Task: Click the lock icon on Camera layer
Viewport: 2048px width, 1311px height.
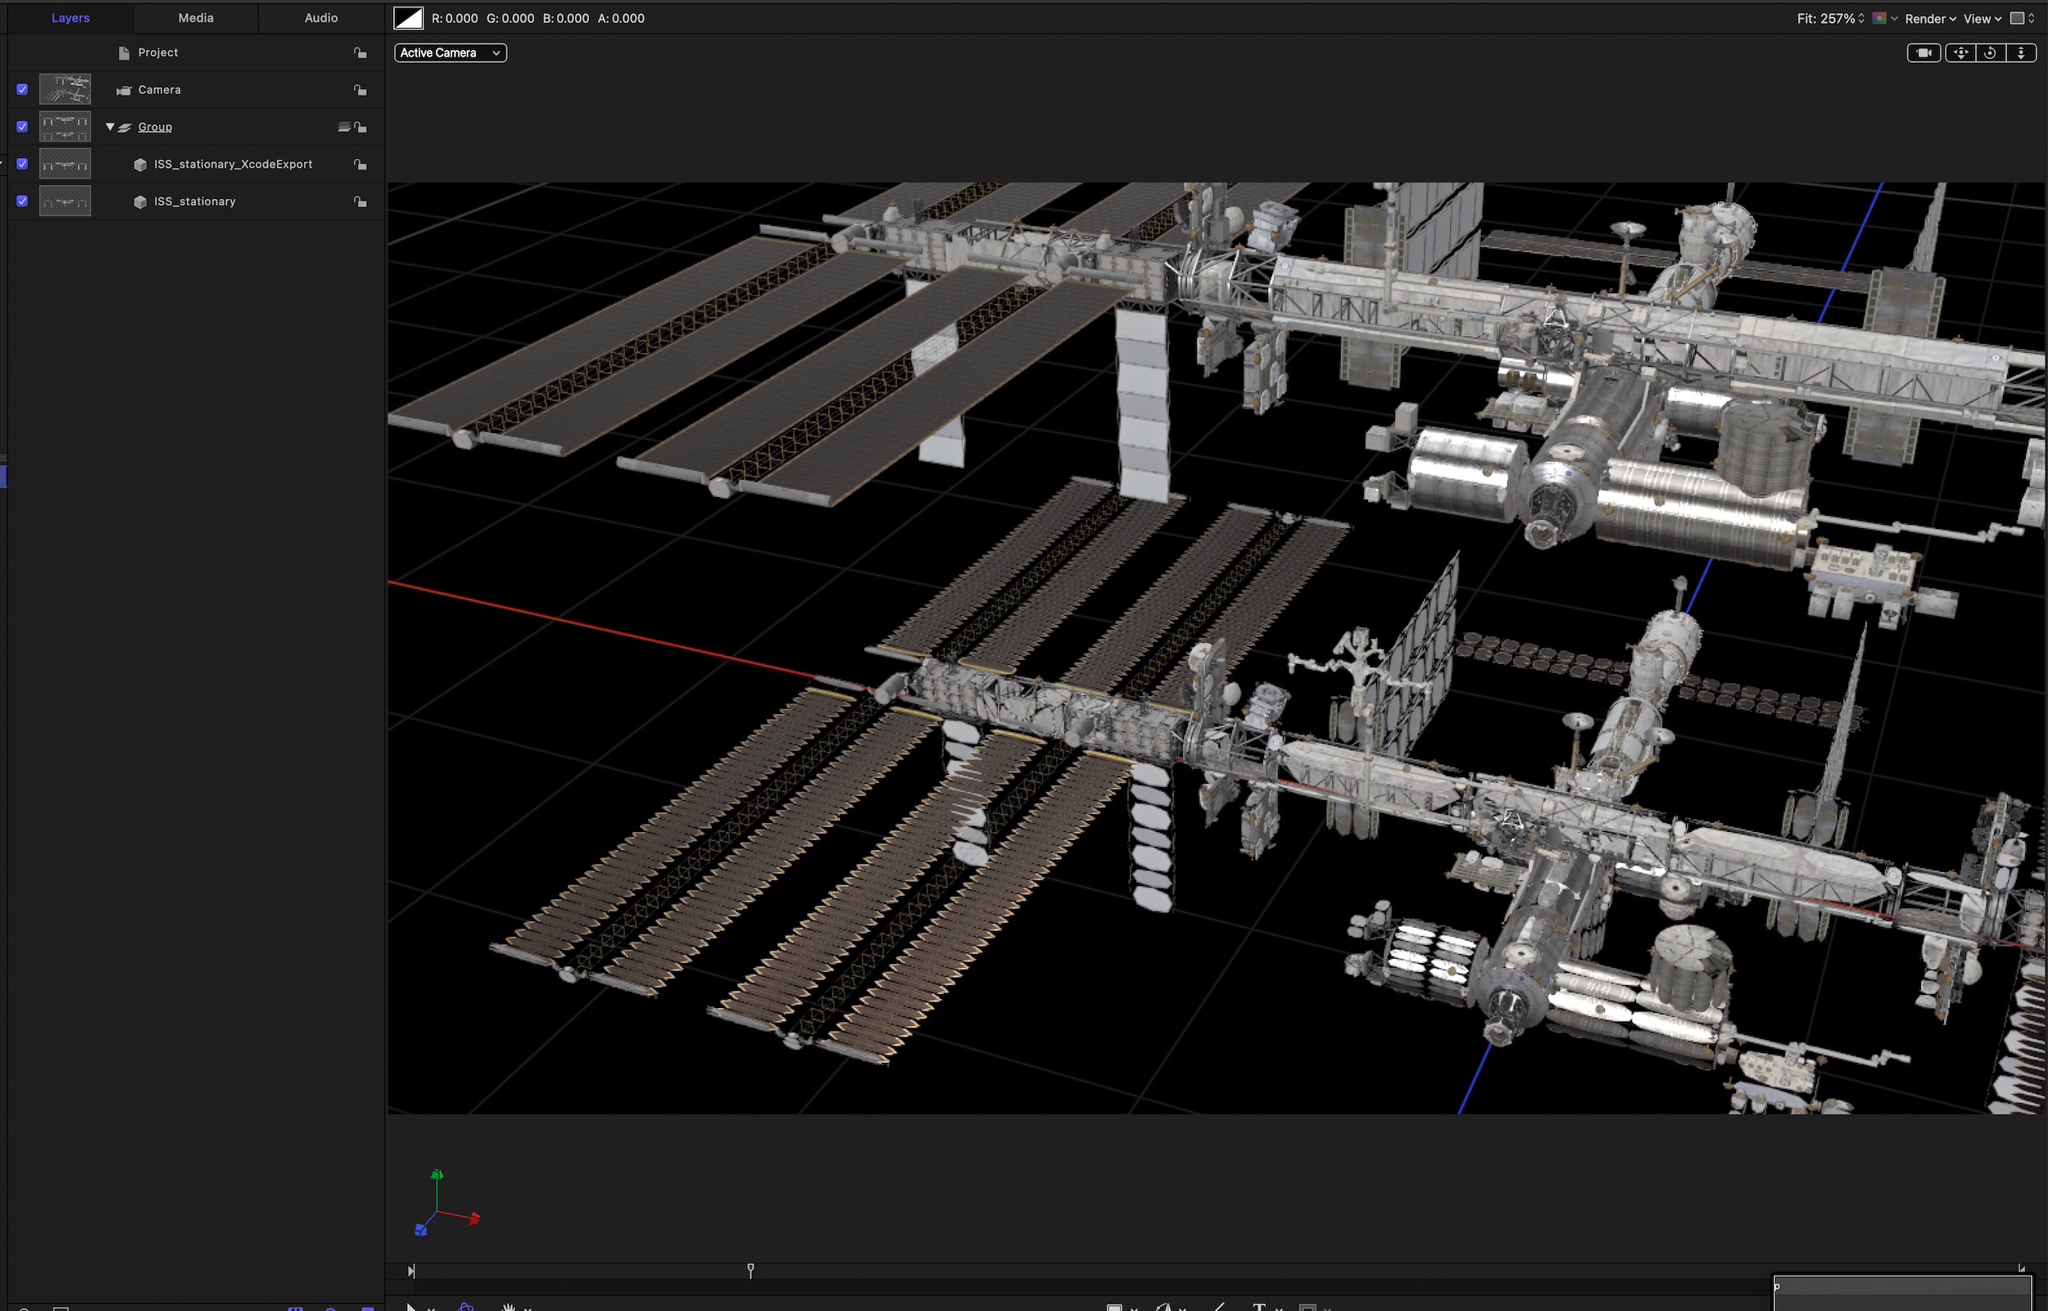Action: (x=360, y=90)
